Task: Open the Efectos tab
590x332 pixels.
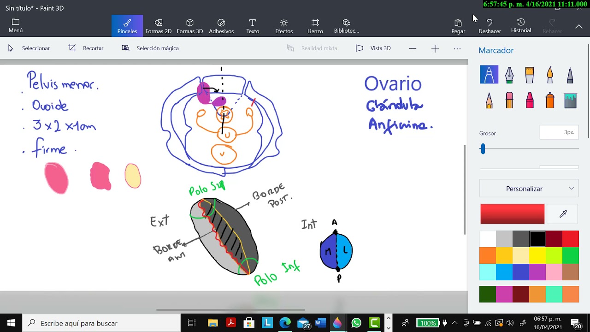Action: [284, 26]
